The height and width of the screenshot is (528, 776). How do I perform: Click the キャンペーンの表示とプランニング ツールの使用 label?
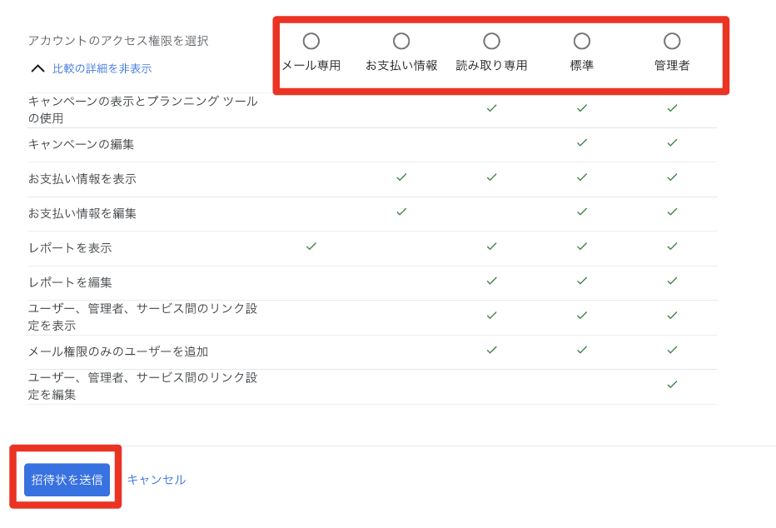[143, 109]
